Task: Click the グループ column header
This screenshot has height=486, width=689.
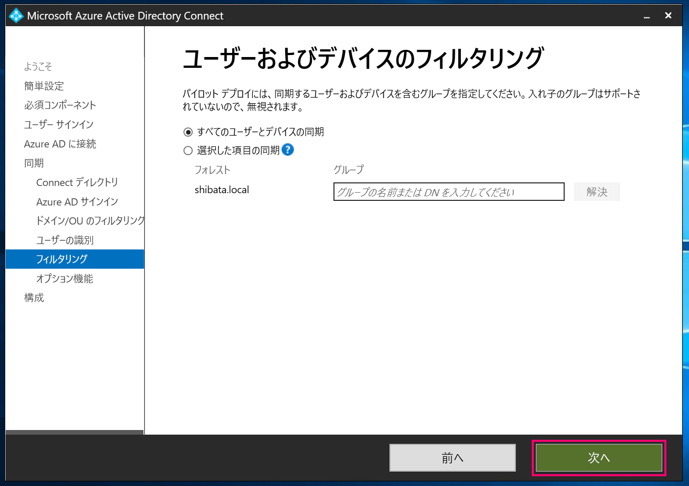Action: point(348,170)
